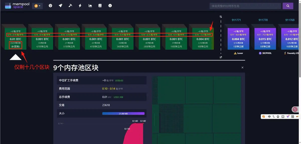This screenshot has width=301, height=144.
Task: Open block height 911770 link
Action: (263, 20)
